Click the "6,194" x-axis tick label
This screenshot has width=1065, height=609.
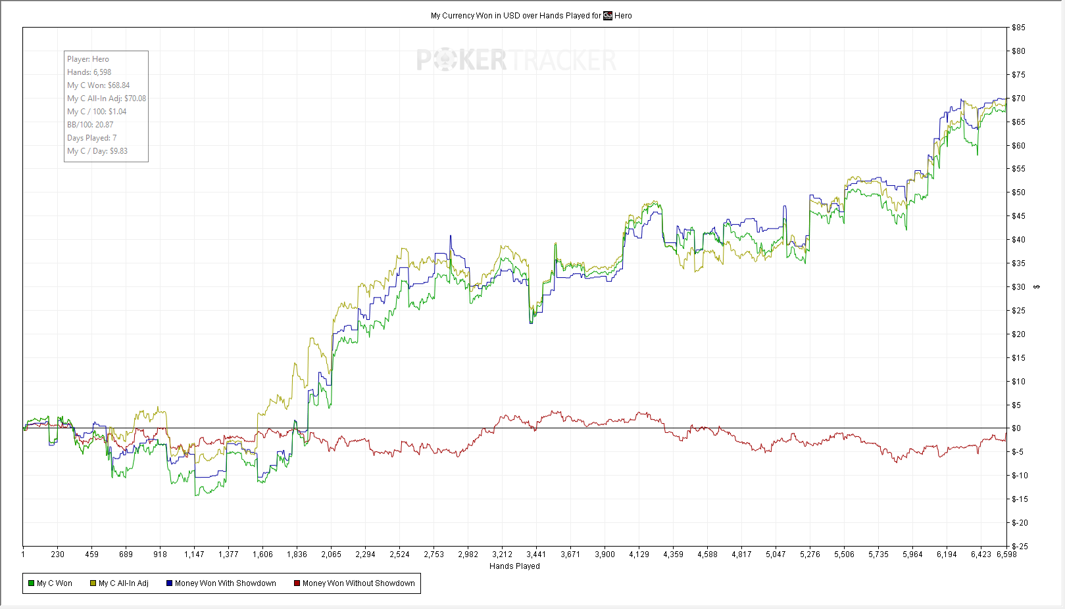coord(947,554)
